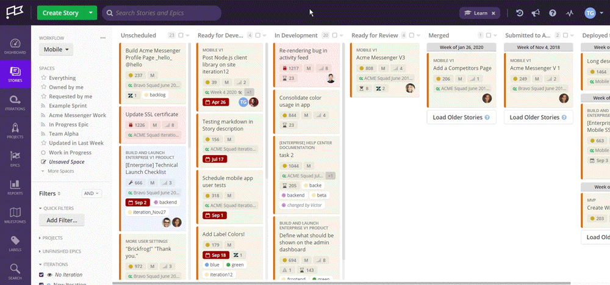Open the Search magnifier sidebar icon

15,272
